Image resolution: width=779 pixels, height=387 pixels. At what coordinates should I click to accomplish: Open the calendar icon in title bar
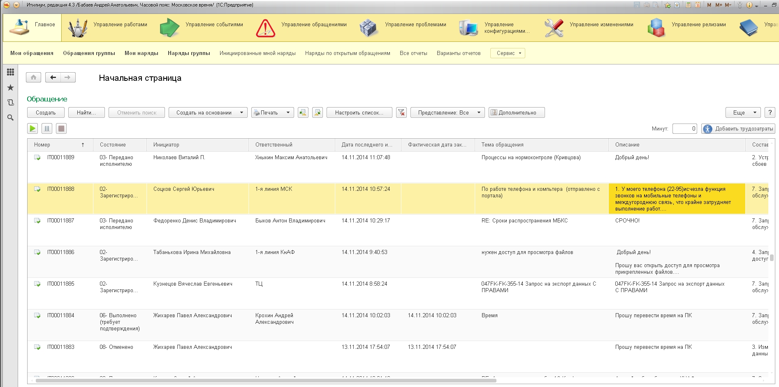coord(698,5)
